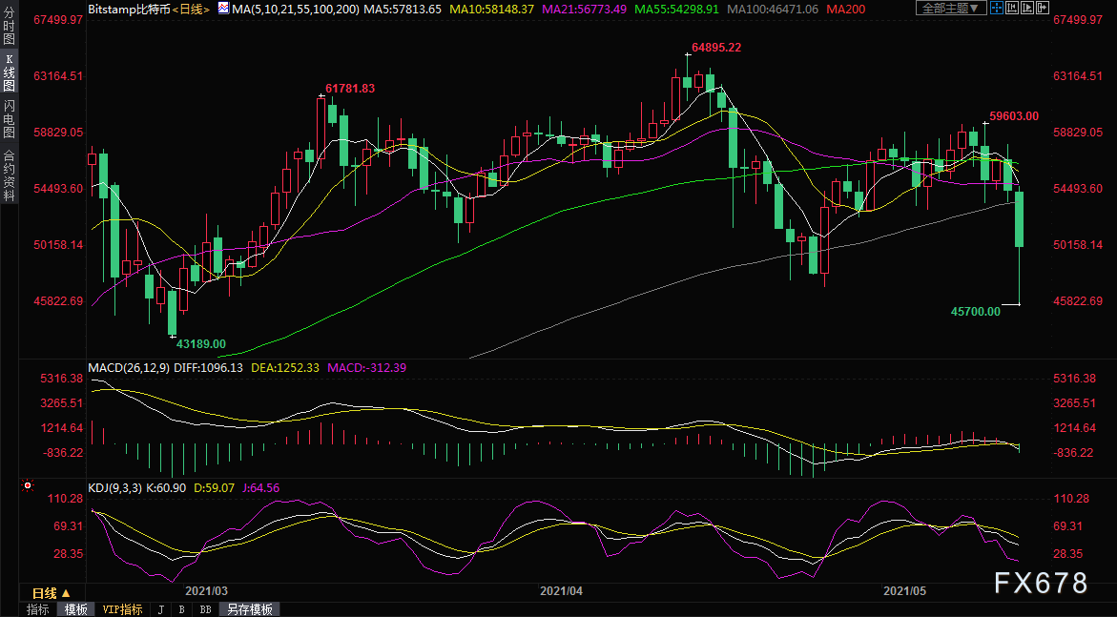Click the 43189.00 low price label
1117x617 pixels.
coord(201,343)
